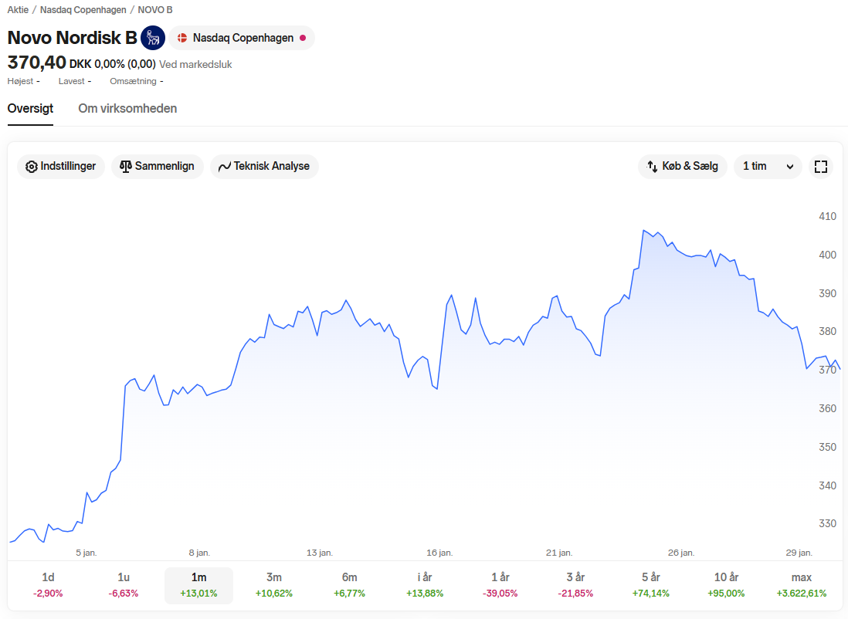The image size is (848, 619).
Task: Click the 16 jan. date label
Action: tap(439, 553)
